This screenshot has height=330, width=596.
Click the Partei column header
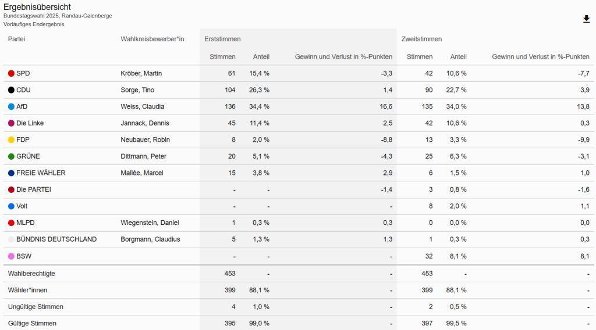17,39
